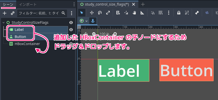The image size is (218, 100).
Task: Select the StudyControlSizeFlags root node
Action: coord(30,23)
